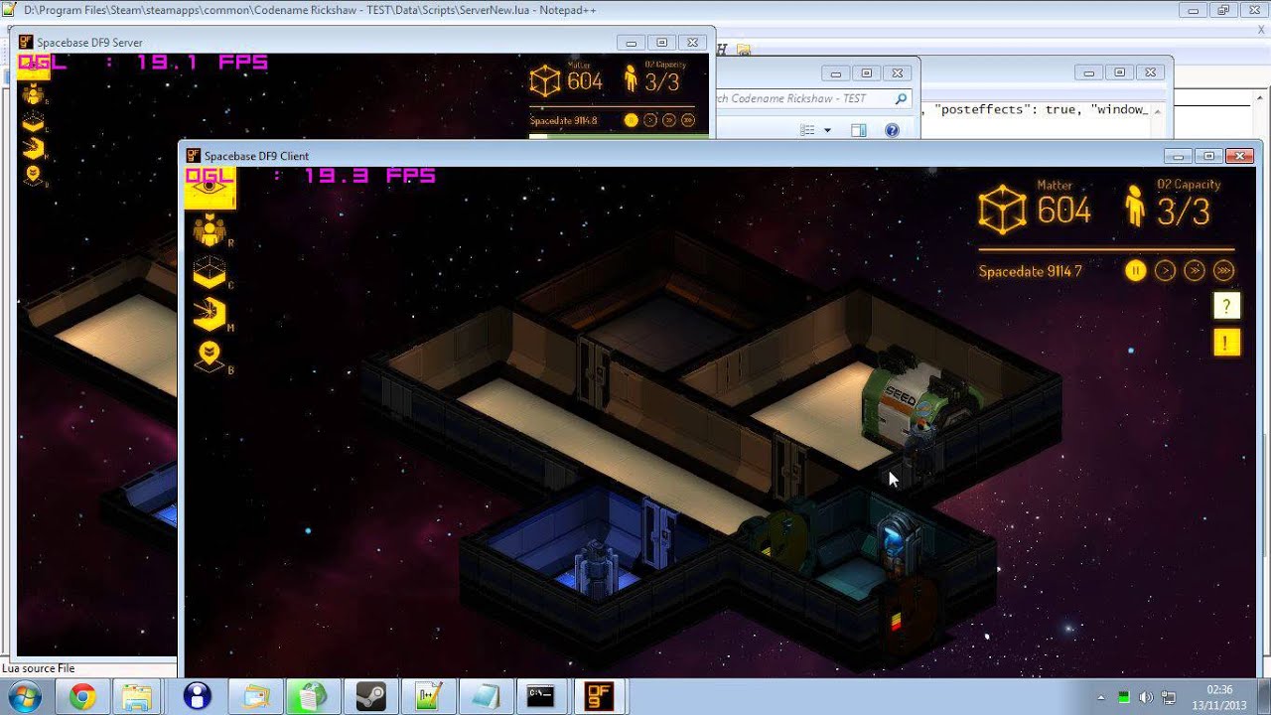
Task: Click the folder icon in Notepad++ toolbar
Action: (744, 49)
